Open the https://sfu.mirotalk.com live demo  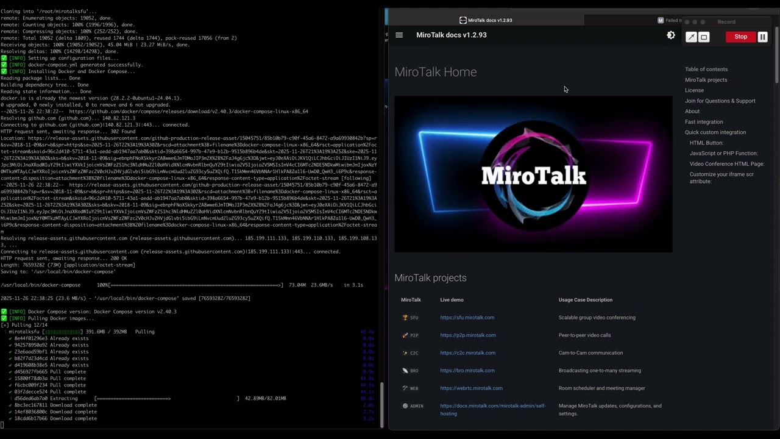(x=467, y=317)
